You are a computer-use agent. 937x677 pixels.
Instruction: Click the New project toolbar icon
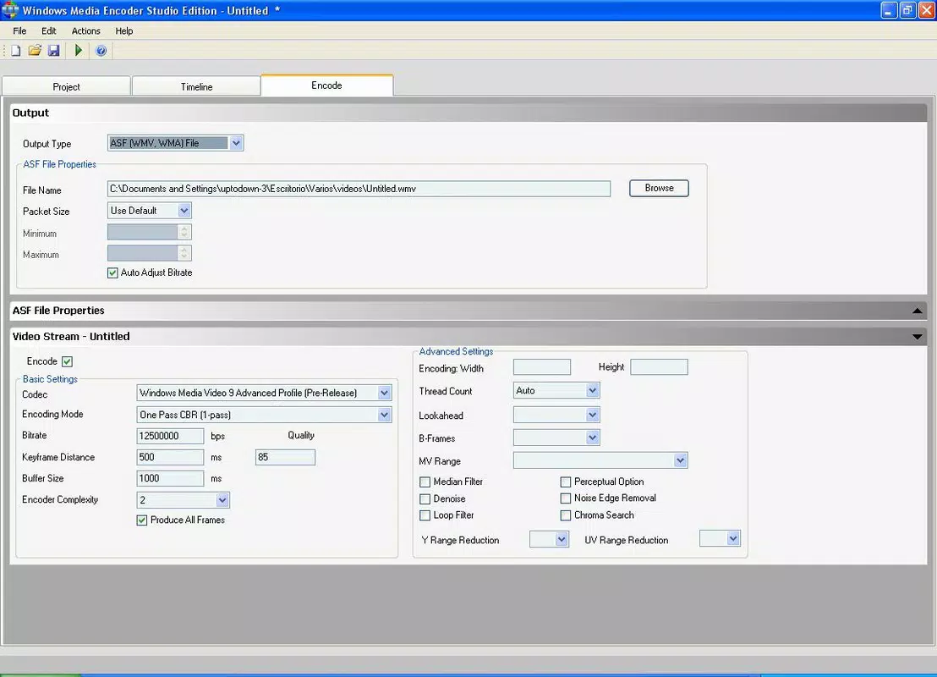click(16, 51)
